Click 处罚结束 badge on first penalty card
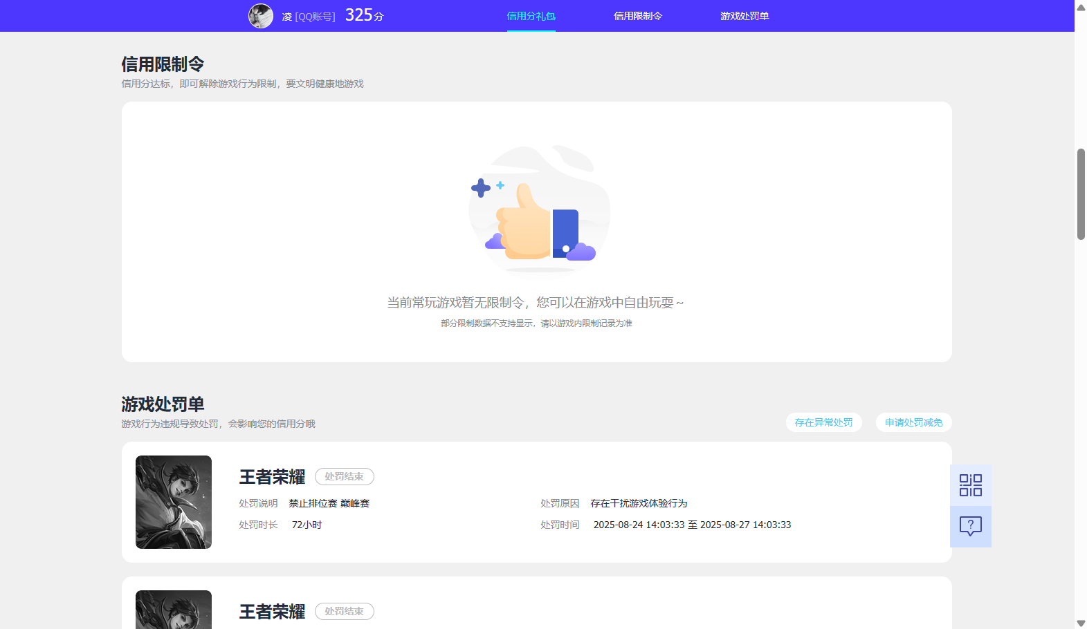This screenshot has width=1087, height=629. (345, 476)
